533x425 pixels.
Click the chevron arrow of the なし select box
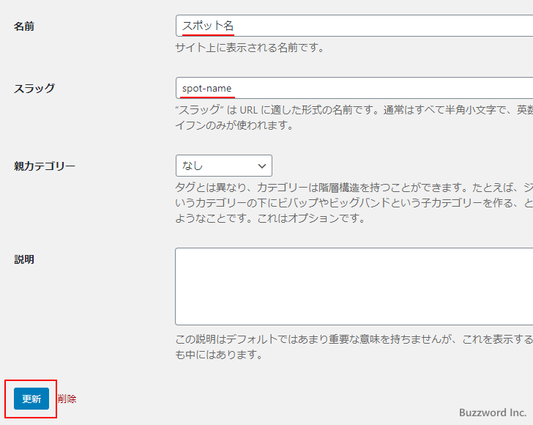[262, 166]
